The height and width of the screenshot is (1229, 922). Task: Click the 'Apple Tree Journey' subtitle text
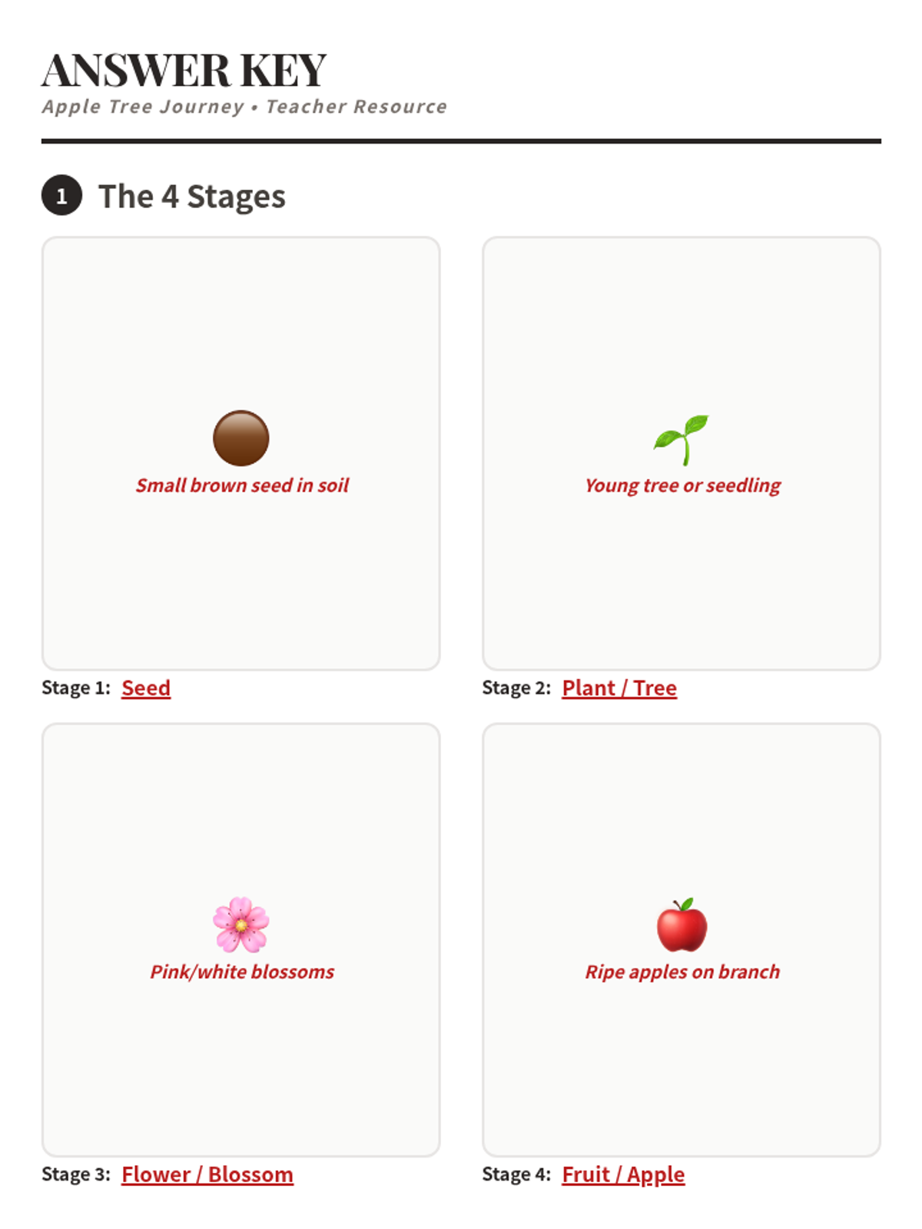click(143, 107)
